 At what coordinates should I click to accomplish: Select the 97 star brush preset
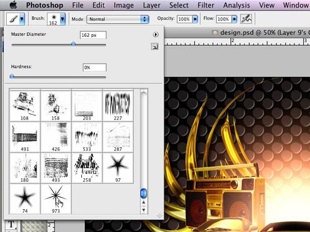(118, 168)
